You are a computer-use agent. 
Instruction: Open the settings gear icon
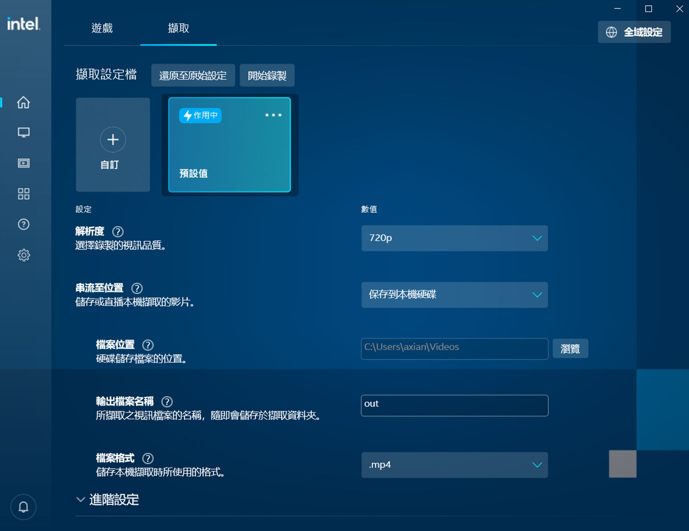(x=23, y=255)
